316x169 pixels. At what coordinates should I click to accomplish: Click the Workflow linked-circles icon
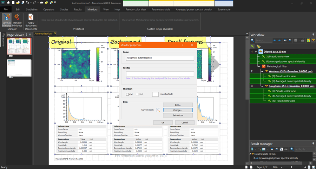pyautogui.click(x=303, y=40)
